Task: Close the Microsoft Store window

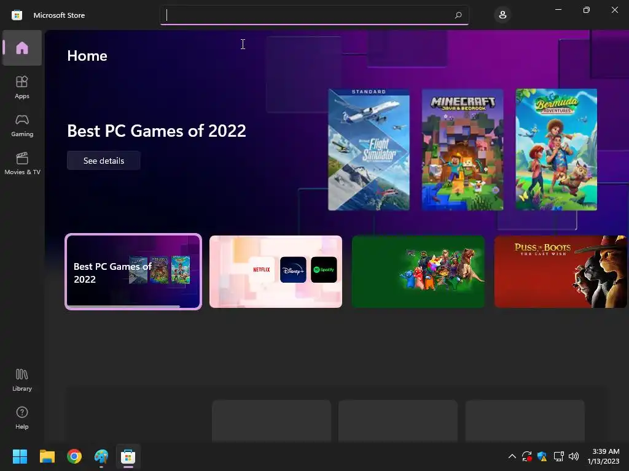Action: coord(614,10)
